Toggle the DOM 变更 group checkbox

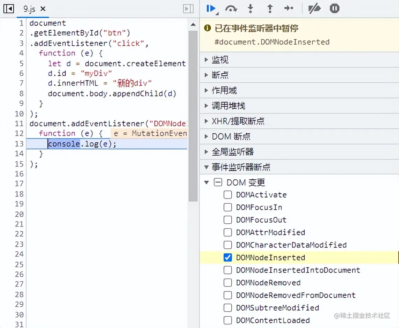pyautogui.click(x=218, y=182)
